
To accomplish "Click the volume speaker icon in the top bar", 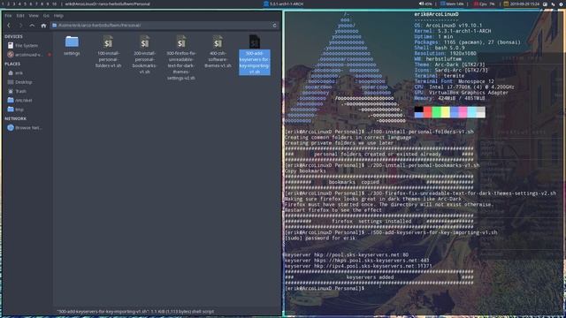I will [421, 4].
